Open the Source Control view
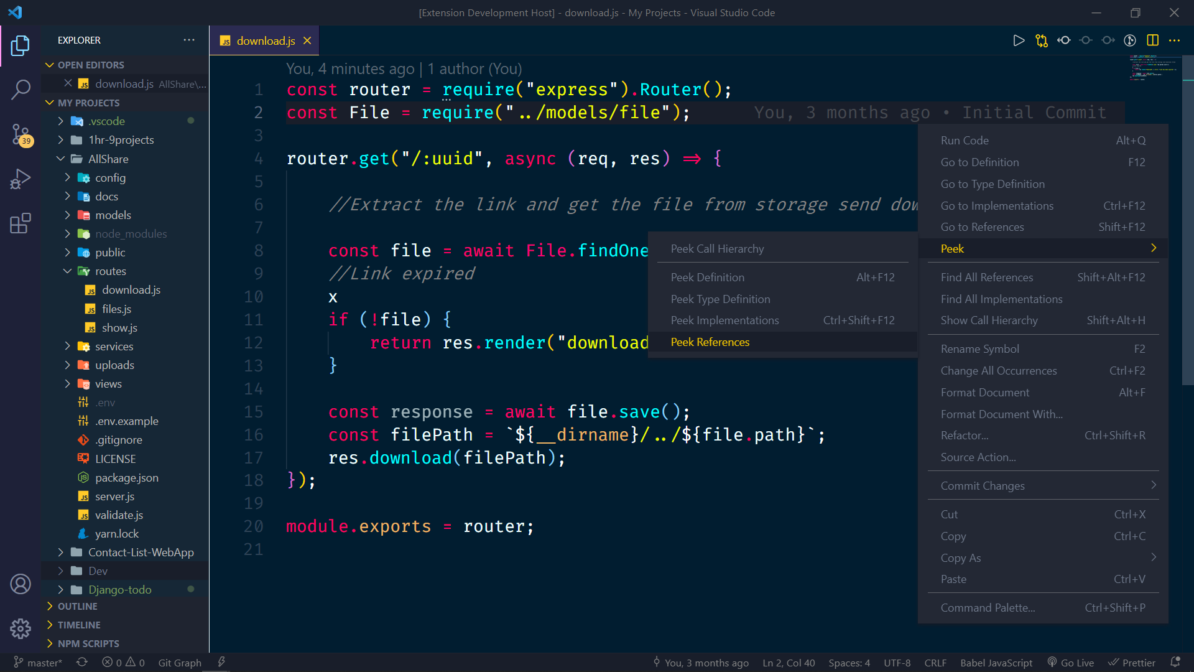1194x672 pixels. coord(21,134)
